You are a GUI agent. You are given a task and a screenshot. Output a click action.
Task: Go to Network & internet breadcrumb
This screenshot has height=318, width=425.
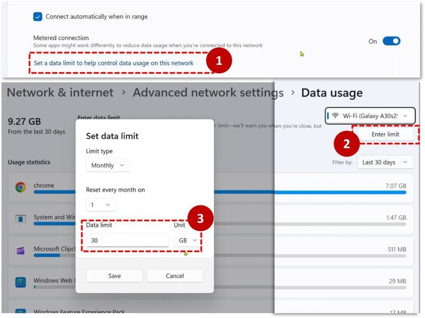coord(60,93)
